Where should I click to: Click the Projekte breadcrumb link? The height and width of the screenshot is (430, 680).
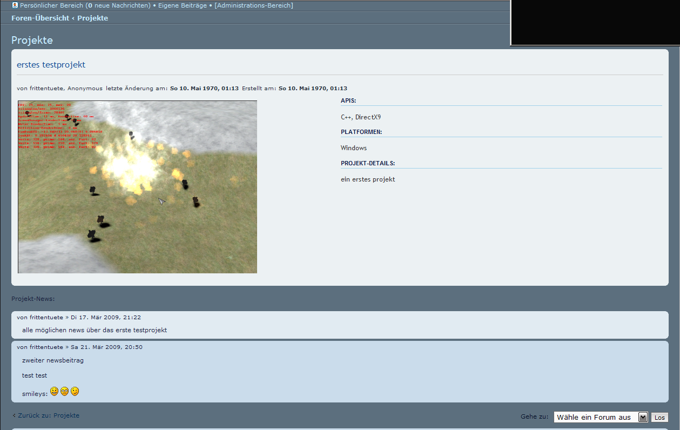[x=92, y=18]
